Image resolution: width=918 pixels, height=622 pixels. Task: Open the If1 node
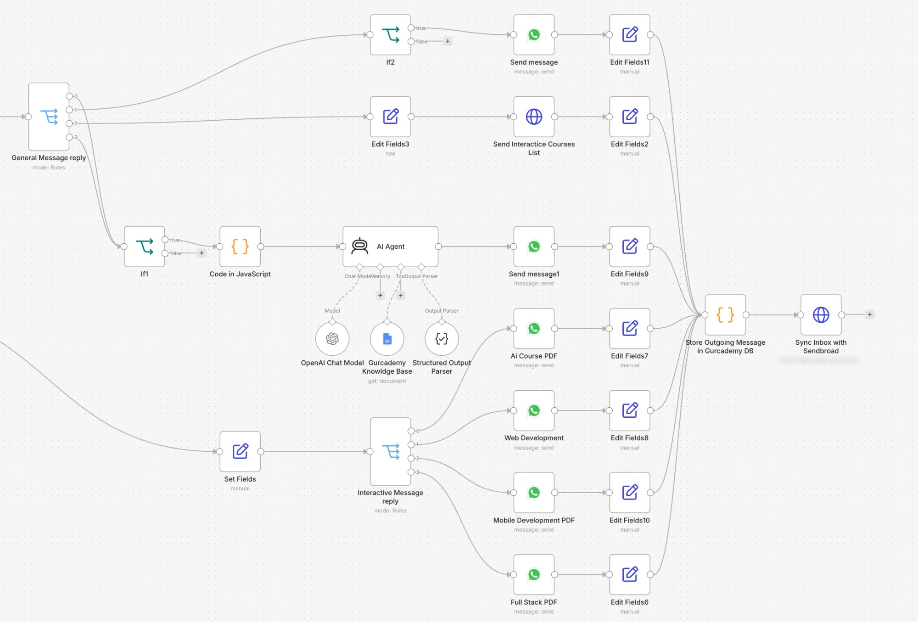[144, 247]
